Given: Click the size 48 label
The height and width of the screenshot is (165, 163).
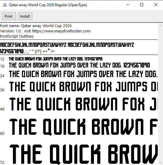Looking at the screenshot, I should (x=2, y=109).
